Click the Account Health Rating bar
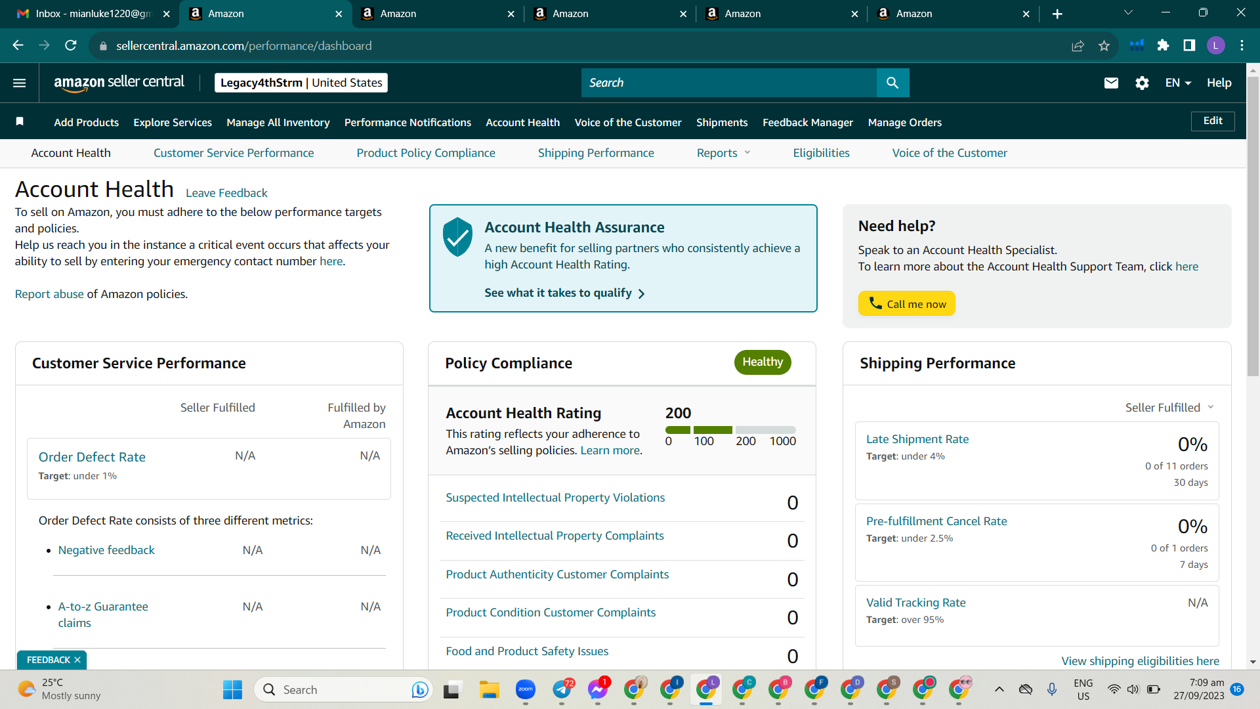The image size is (1260, 709). point(730,430)
